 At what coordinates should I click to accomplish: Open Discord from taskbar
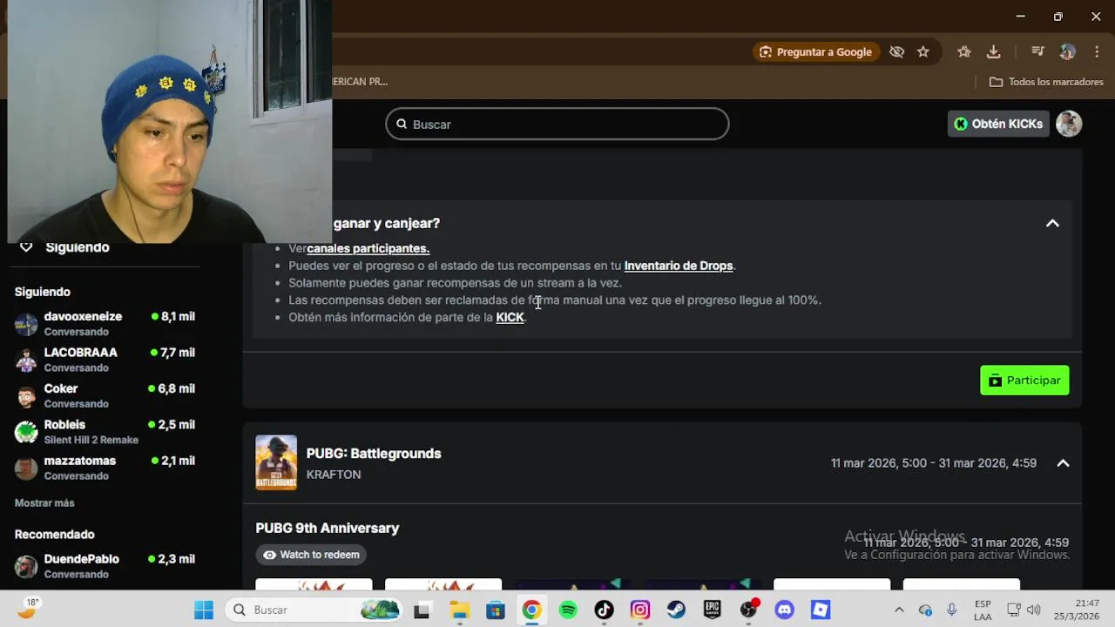(x=785, y=610)
